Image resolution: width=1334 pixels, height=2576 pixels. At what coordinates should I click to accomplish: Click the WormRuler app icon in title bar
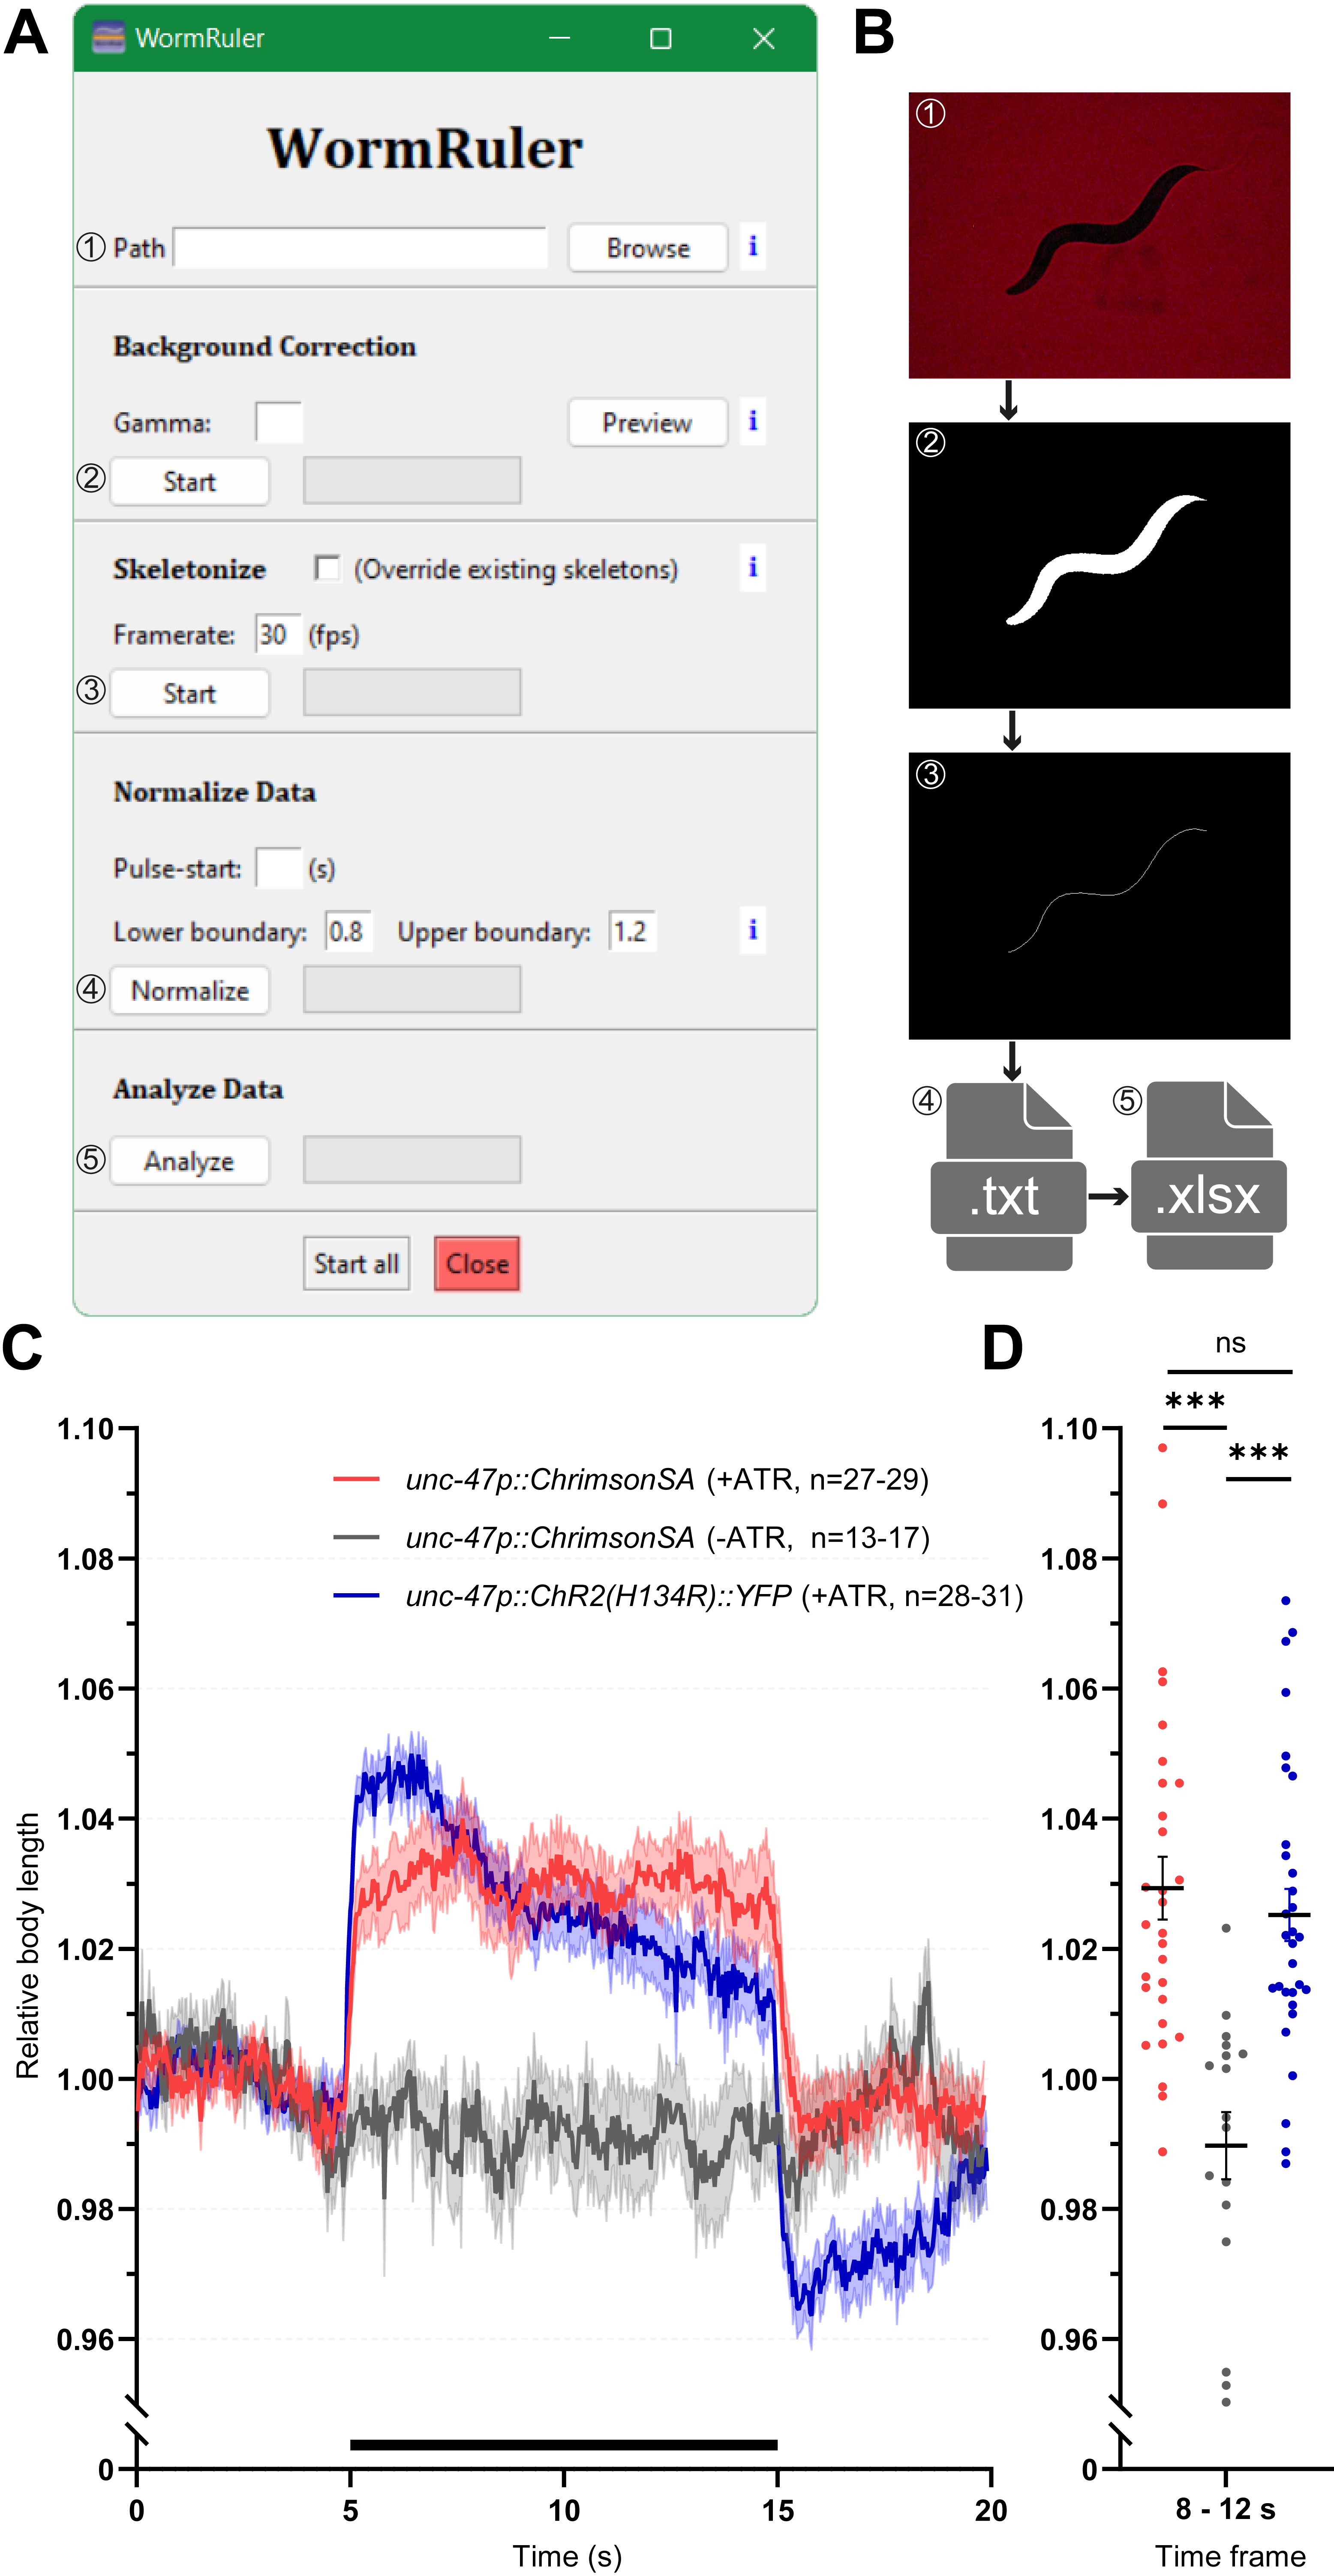pos(108,38)
